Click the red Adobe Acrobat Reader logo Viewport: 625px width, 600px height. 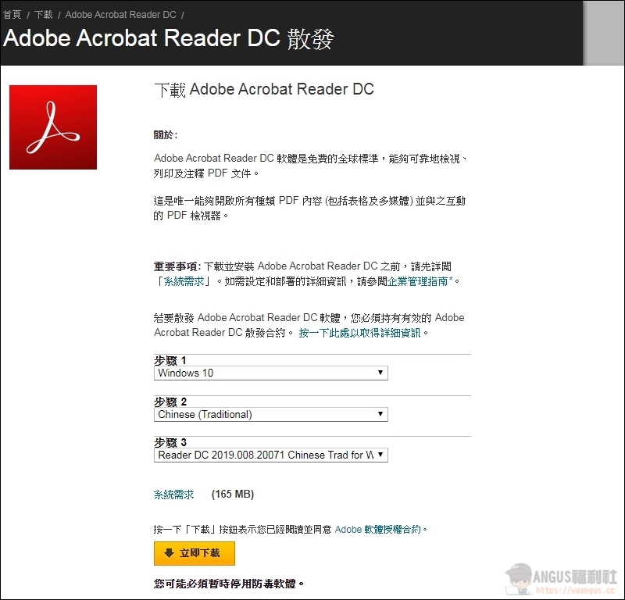coord(53,127)
